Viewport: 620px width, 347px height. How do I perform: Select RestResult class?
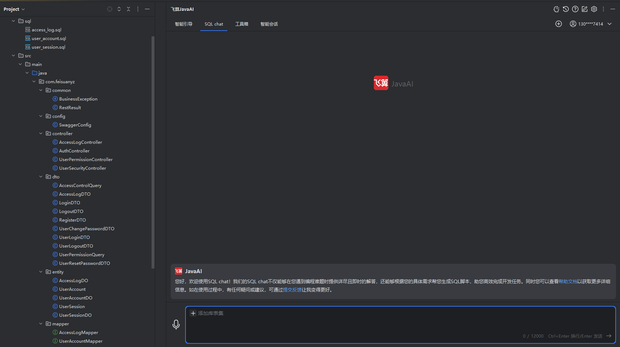[70, 107]
